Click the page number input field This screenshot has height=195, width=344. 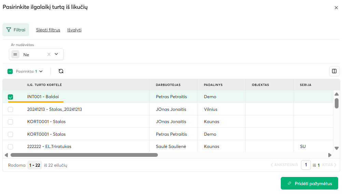[x=306, y=165]
